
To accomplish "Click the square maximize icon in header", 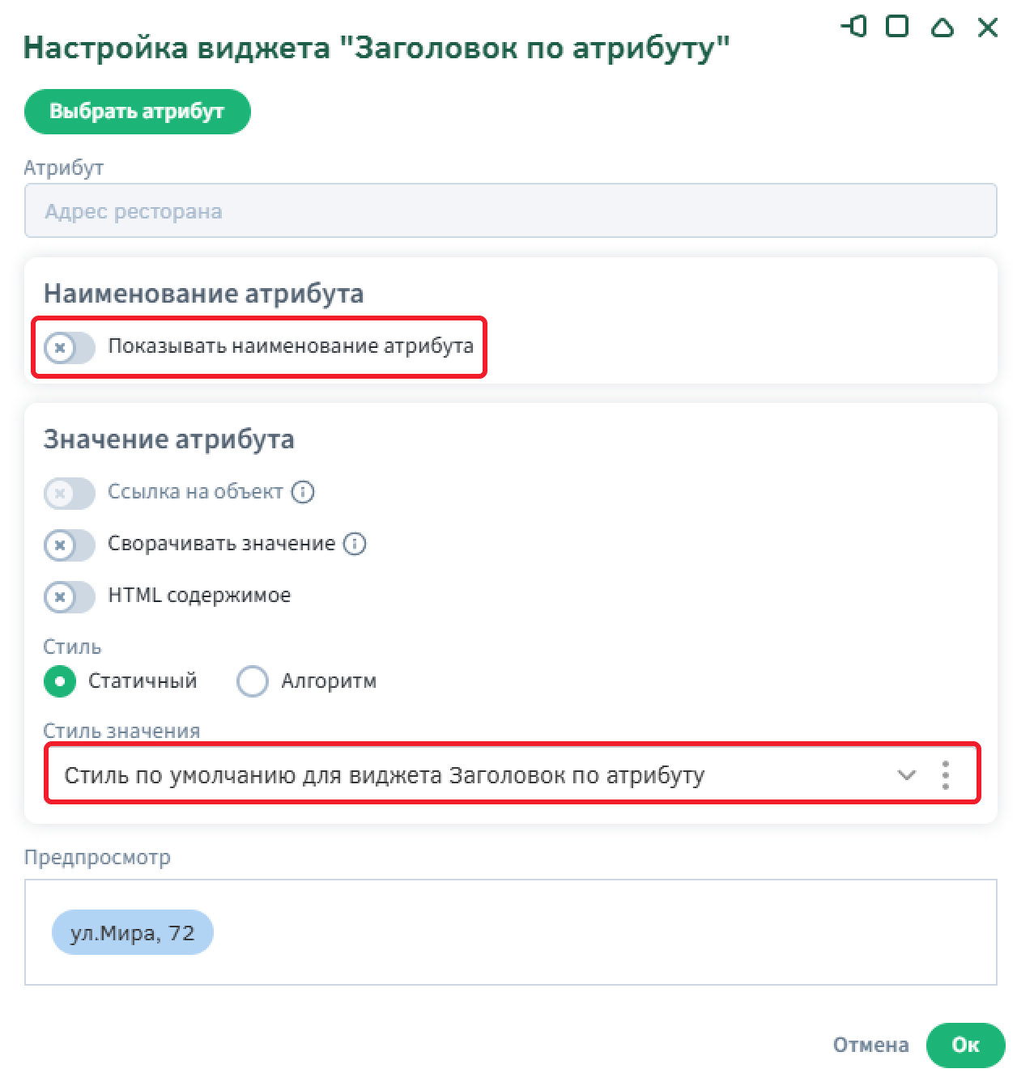I will click(897, 27).
